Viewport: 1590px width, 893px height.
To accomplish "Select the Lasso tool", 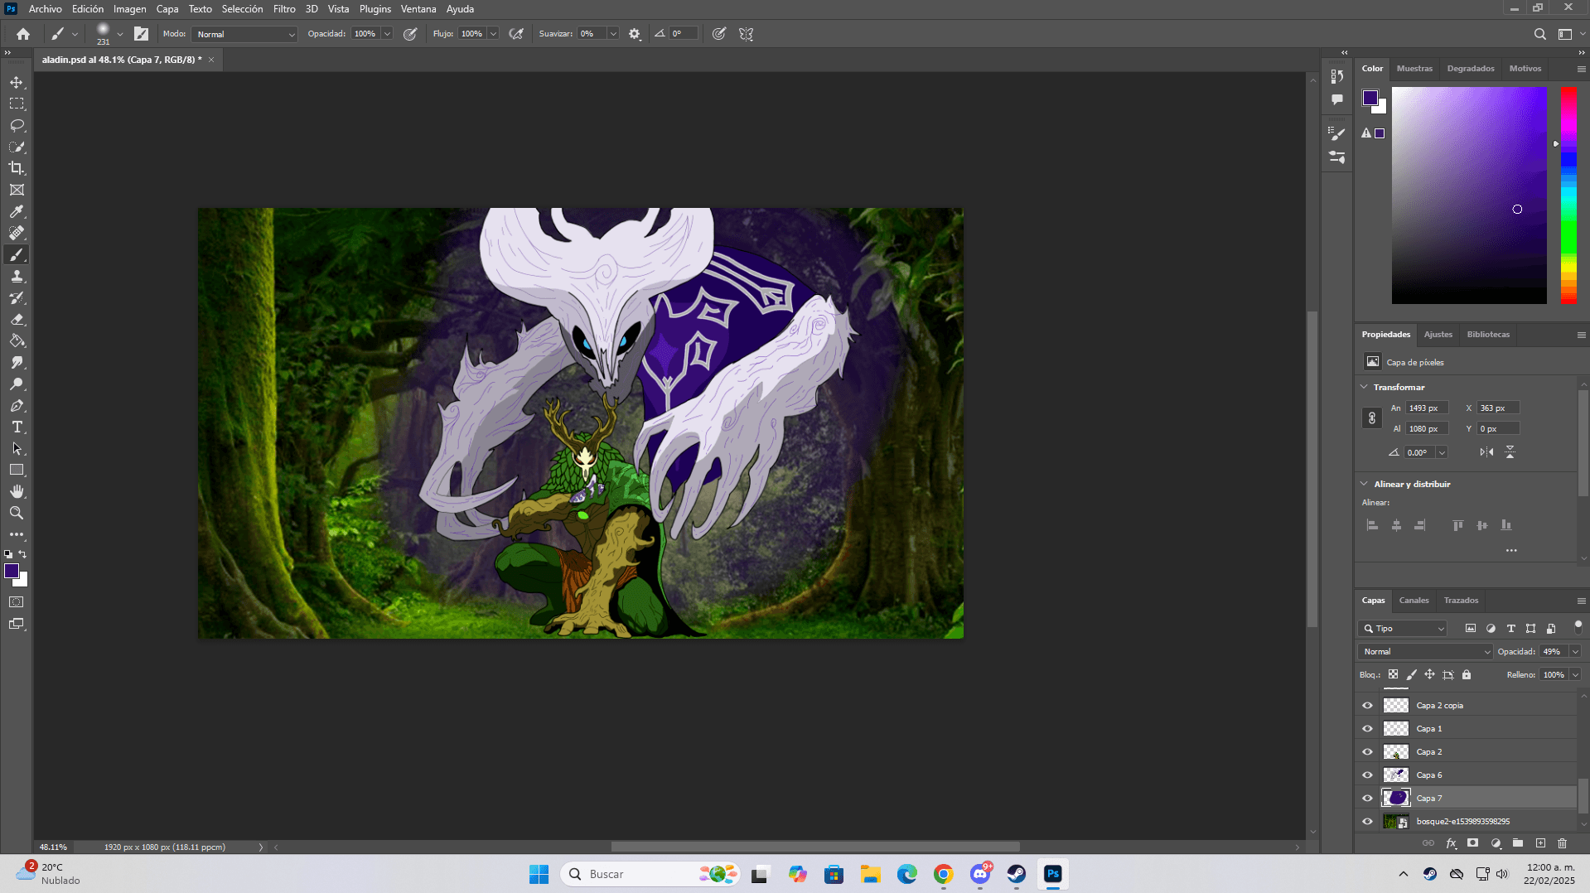I will (17, 126).
